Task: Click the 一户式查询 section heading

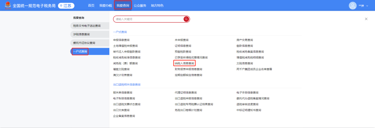Action: [x=120, y=32]
